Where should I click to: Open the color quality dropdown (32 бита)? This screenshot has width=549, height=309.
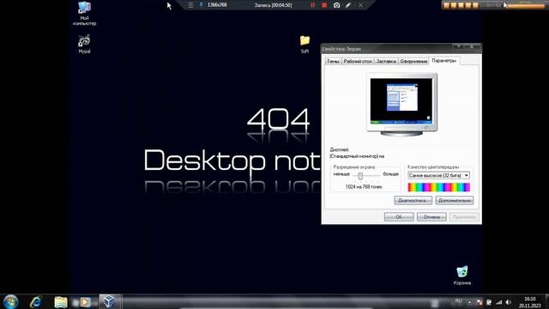click(x=438, y=175)
